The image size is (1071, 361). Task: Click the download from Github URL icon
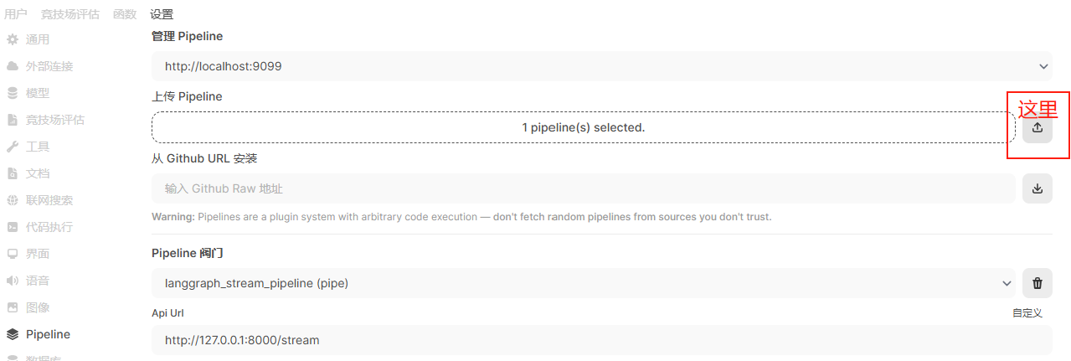pos(1038,188)
